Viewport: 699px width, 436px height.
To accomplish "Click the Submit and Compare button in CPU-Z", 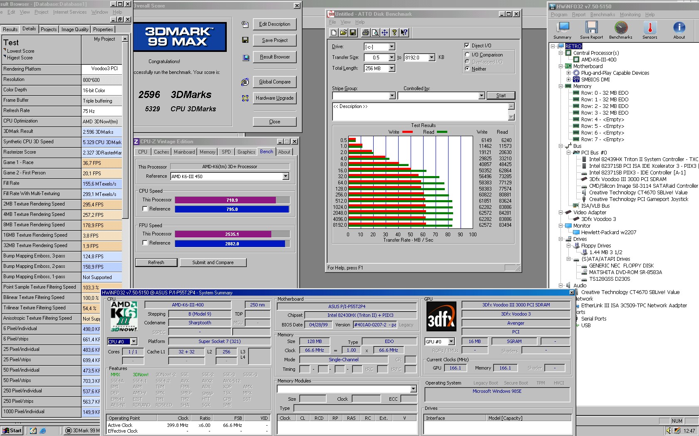I will [x=213, y=262].
